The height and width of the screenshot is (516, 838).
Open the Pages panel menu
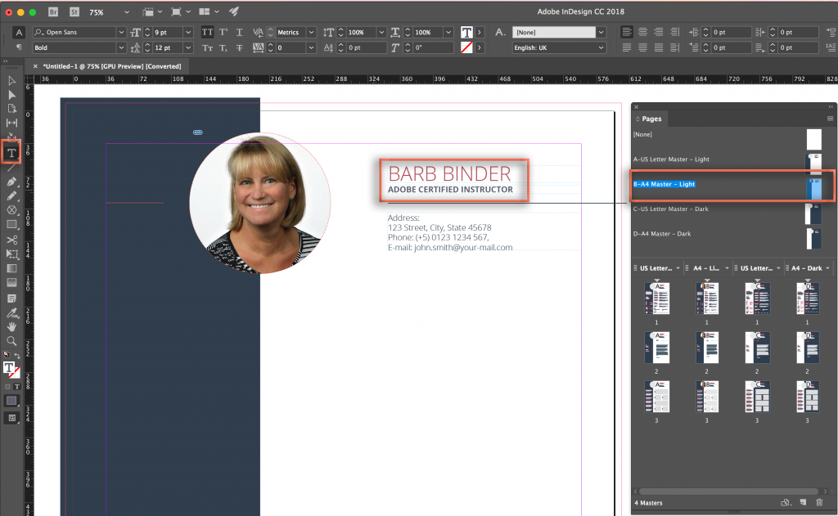point(829,119)
